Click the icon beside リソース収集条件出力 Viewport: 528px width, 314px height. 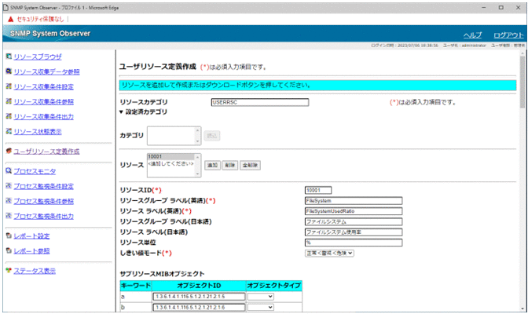pos(9,116)
